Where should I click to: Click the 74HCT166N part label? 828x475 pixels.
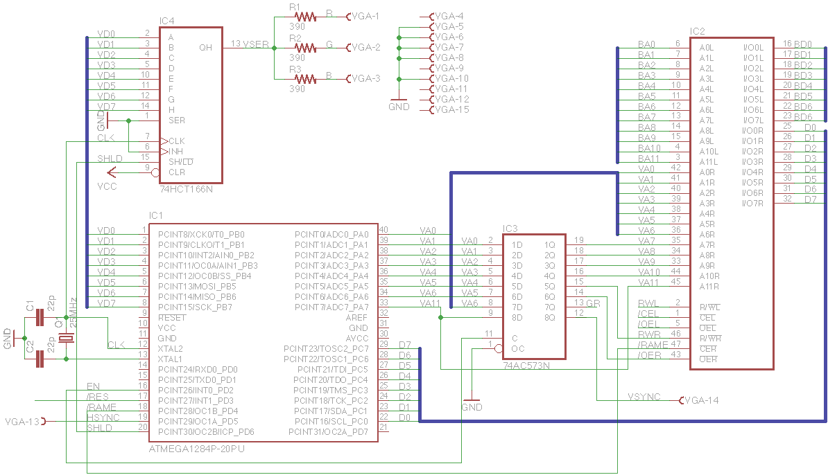[186, 188]
